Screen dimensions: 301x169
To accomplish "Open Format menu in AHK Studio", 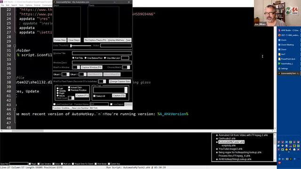I will [37, 5].
